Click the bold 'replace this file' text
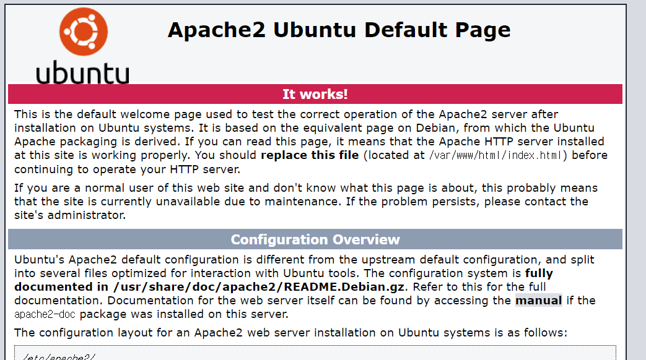The width and height of the screenshot is (646, 360). pyautogui.click(x=310, y=155)
